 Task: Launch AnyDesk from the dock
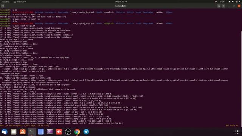(x=59, y=132)
